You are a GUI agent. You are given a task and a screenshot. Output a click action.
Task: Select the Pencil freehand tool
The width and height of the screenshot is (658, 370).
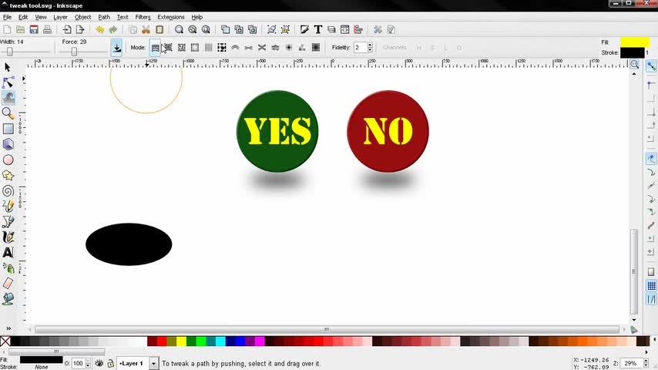click(x=8, y=207)
